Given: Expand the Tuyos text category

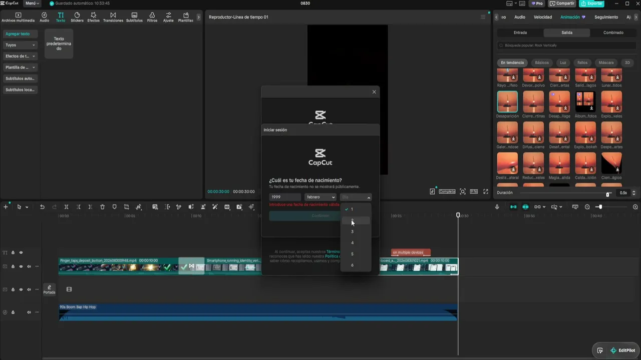Looking at the screenshot, I should [20, 45].
